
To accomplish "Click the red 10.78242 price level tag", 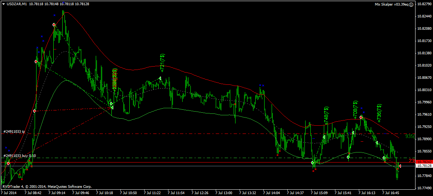I will point(424,162).
